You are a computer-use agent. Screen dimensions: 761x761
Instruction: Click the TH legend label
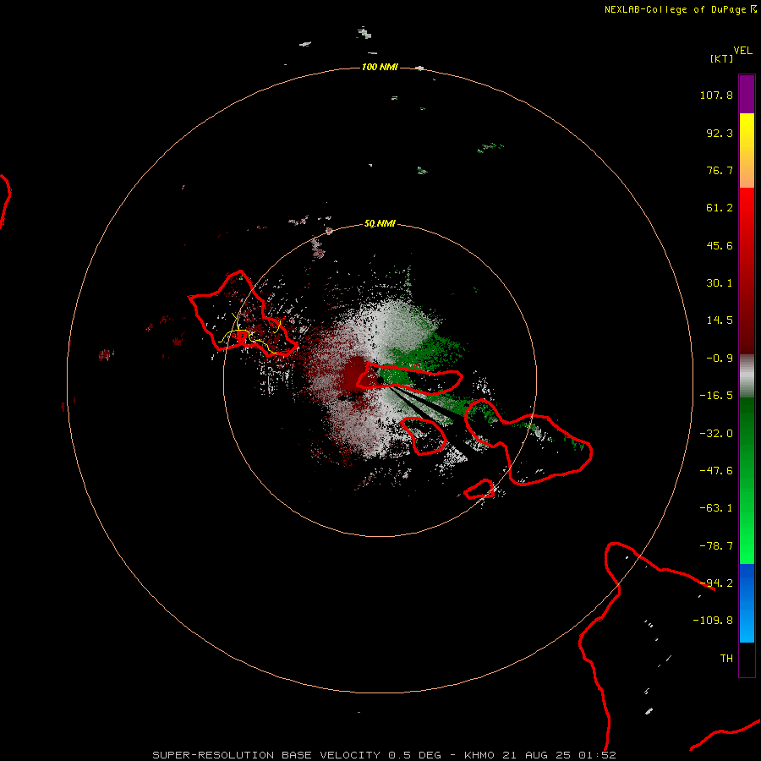(x=726, y=659)
